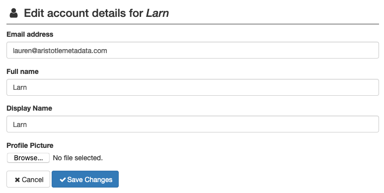Click the Email address label

pyautogui.click(x=30, y=34)
